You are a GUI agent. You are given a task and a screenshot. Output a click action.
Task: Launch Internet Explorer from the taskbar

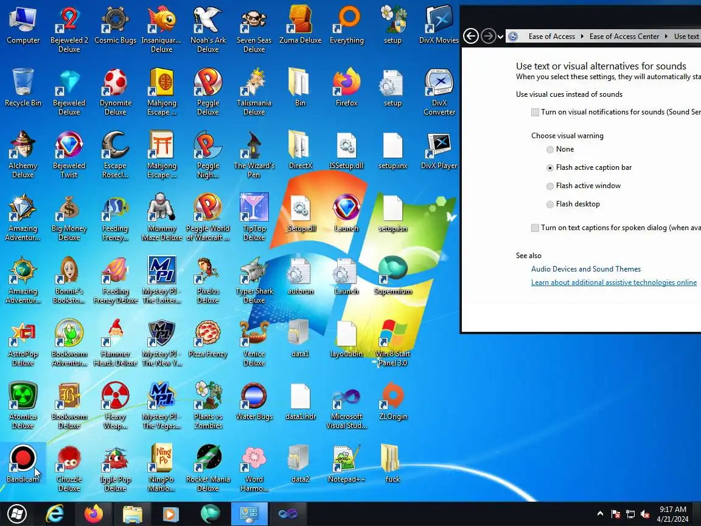tap(55, 514)
